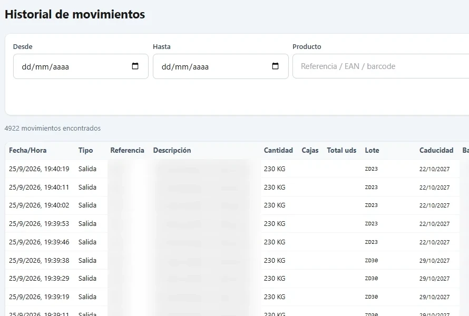
Task: Click 230 KG in the 19:39:38 row
Action: click(x=275, y=260)
